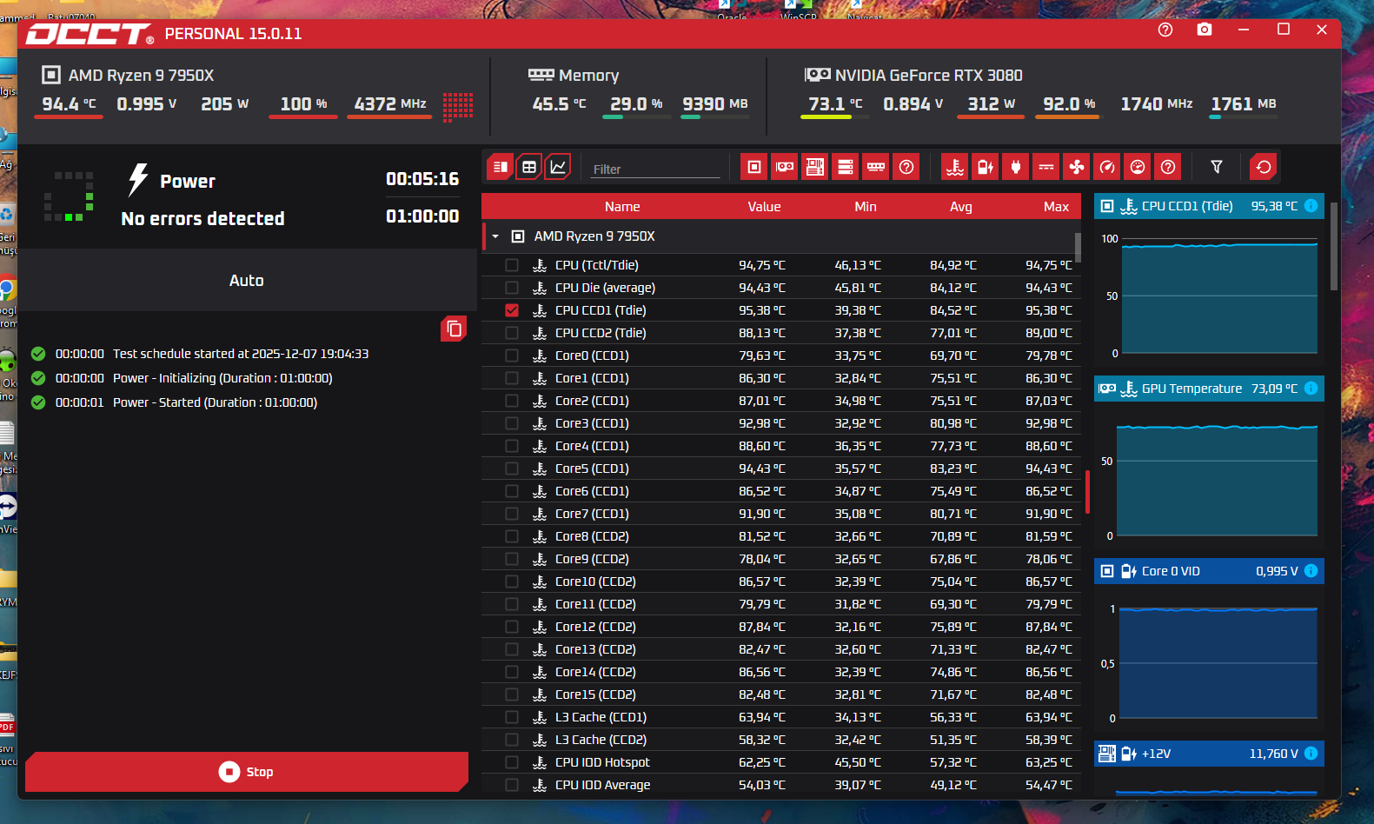
Task: Click the Memory usage 29.0 % bar
Action: pyautogui.click(x=637, y=116)
